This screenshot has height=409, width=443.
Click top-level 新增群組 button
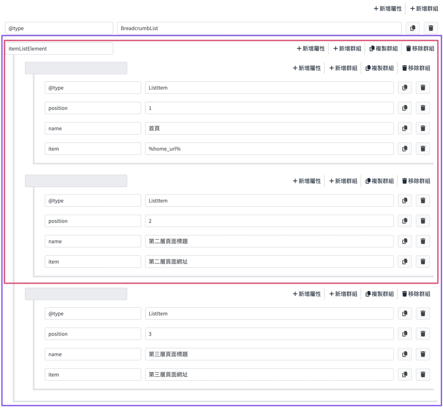click(x=424, y=9)
